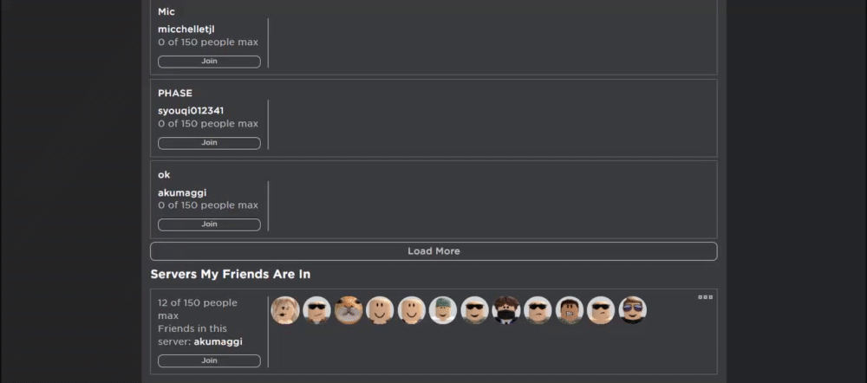The image size is (867, 383).
Task: Join the server with 12 of 150 people
Action: click(x=209, y=360)
